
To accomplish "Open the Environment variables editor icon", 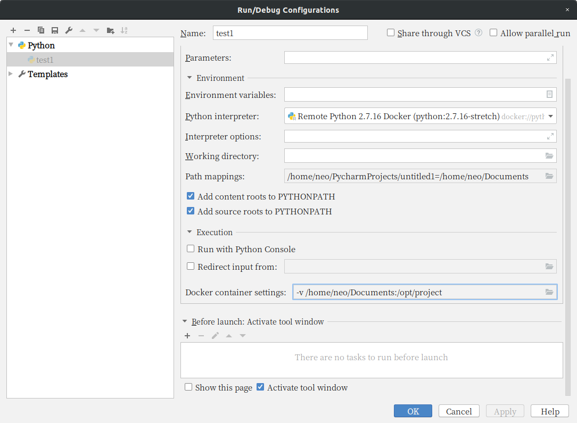I will (x=549, y=95).
